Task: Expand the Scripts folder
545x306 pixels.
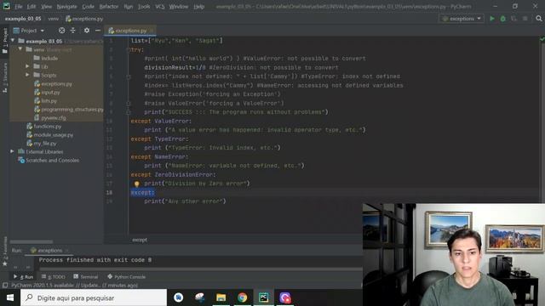Action: pyautogui.click(x=27, y=75)
